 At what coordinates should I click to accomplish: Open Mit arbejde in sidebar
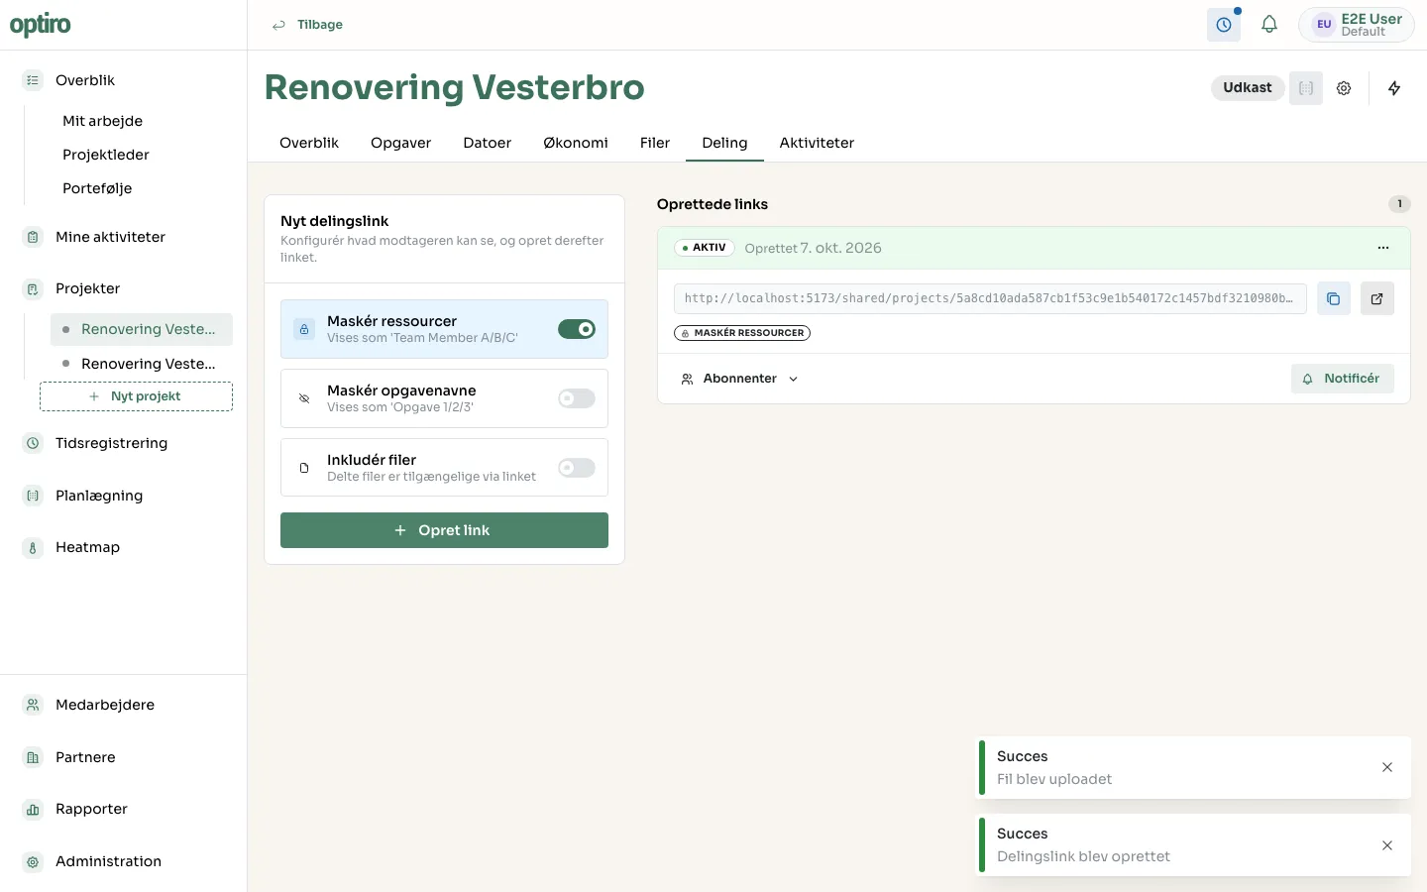103,121
